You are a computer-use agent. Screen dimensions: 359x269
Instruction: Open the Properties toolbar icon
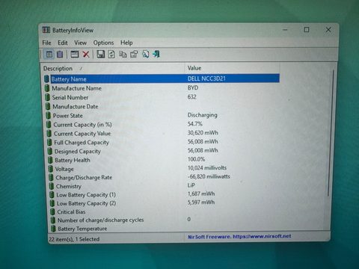(x=134, y=54)
